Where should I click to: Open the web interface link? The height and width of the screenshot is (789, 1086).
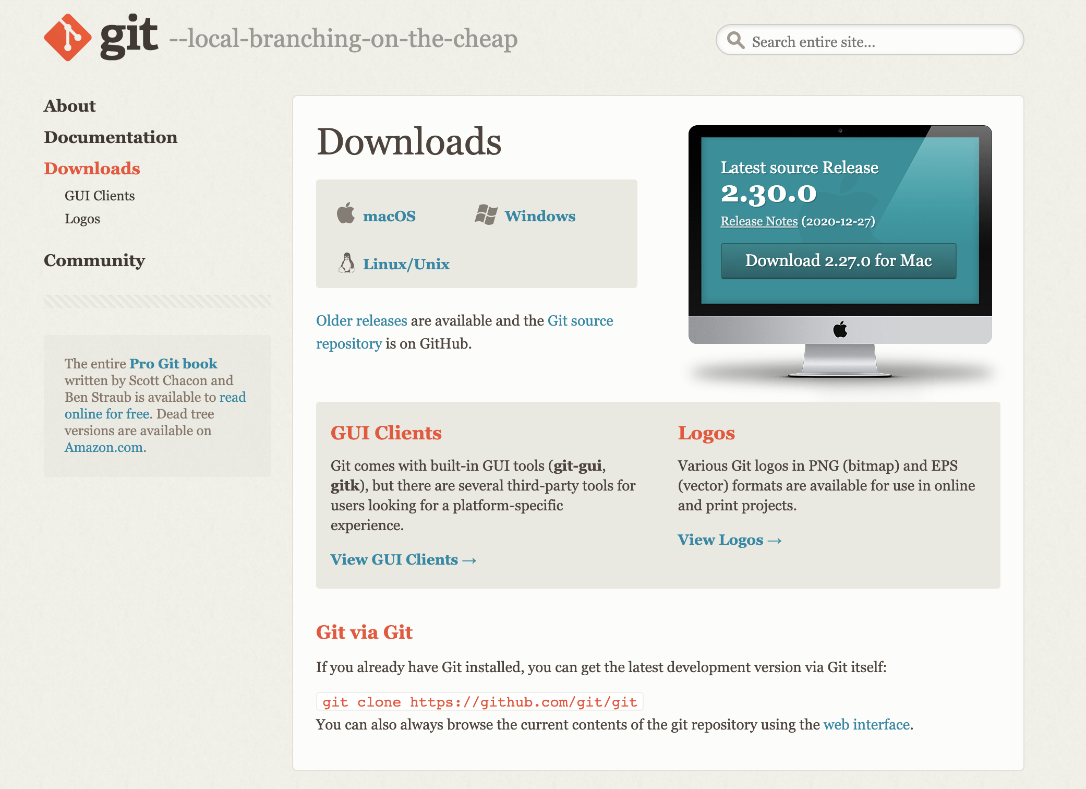(866, 724)
